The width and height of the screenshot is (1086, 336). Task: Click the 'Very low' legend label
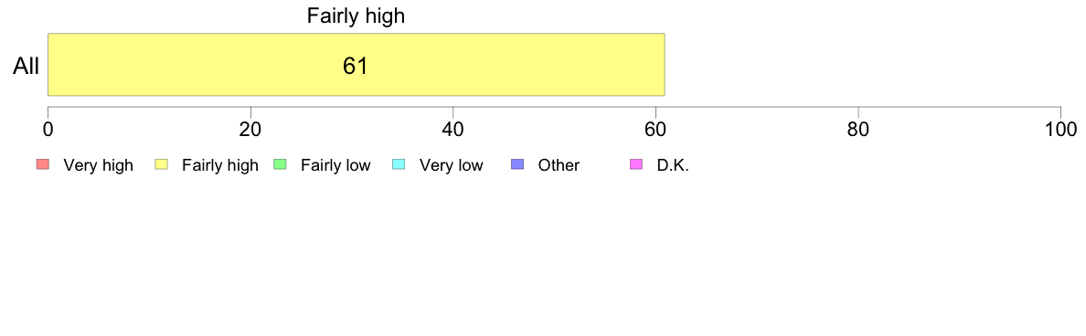[451, 165]
